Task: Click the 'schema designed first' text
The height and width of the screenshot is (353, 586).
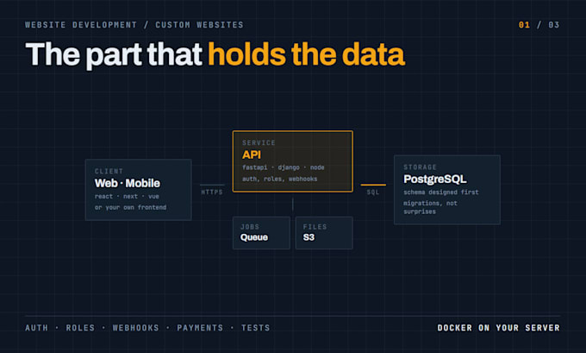Action: tap(441, 192)
